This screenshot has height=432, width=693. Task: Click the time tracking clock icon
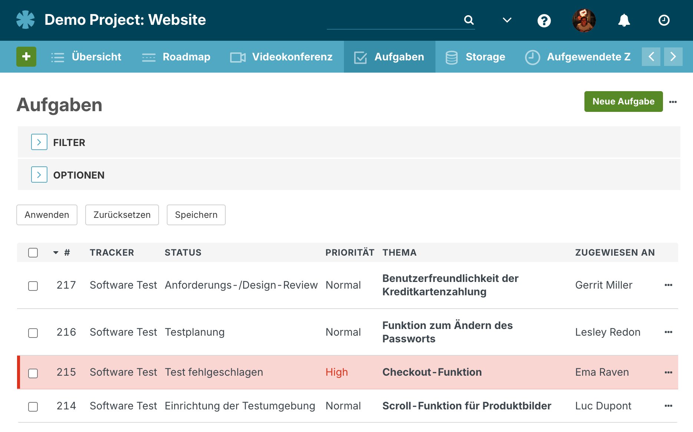pos(664,20)
